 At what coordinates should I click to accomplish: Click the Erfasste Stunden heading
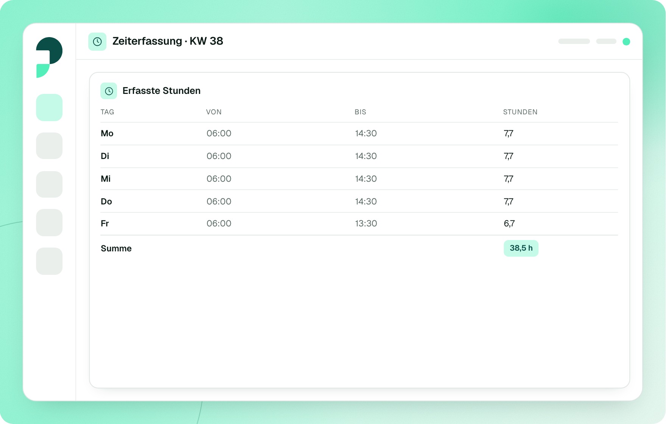click(162, 91)
